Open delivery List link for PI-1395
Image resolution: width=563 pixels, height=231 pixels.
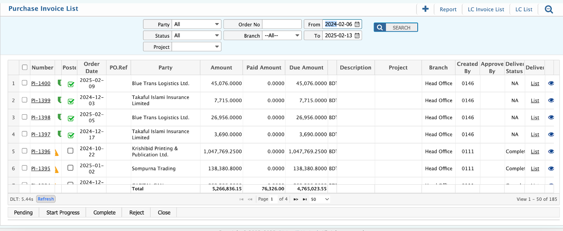[535, 169]
